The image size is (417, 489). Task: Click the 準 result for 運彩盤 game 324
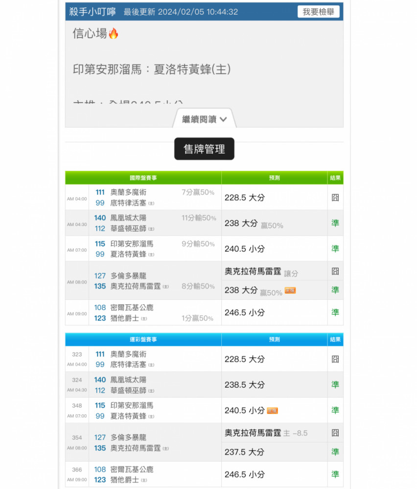335,384
